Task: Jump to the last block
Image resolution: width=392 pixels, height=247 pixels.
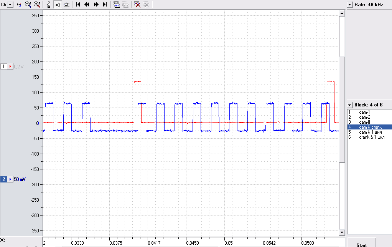Action: point(105,5)
